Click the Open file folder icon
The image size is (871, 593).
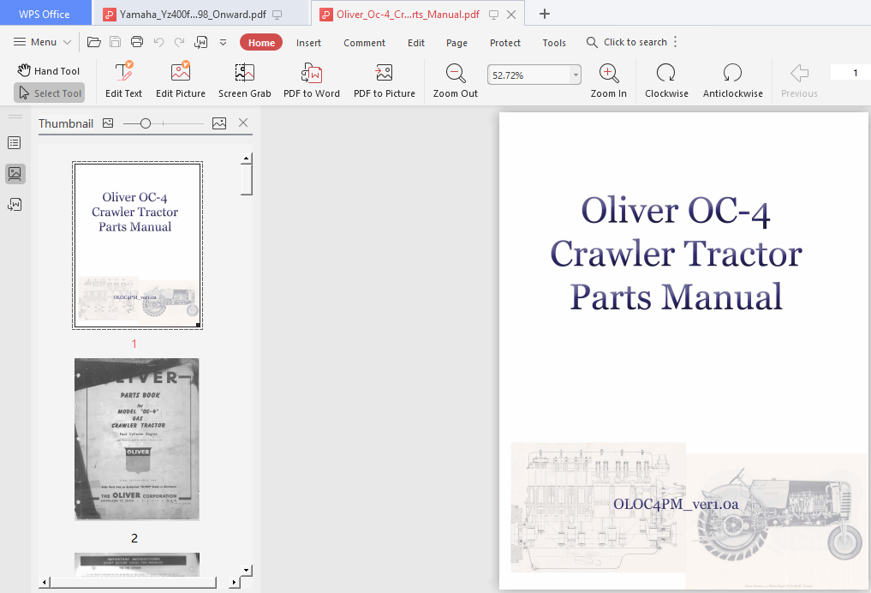(x=94, y=42)
